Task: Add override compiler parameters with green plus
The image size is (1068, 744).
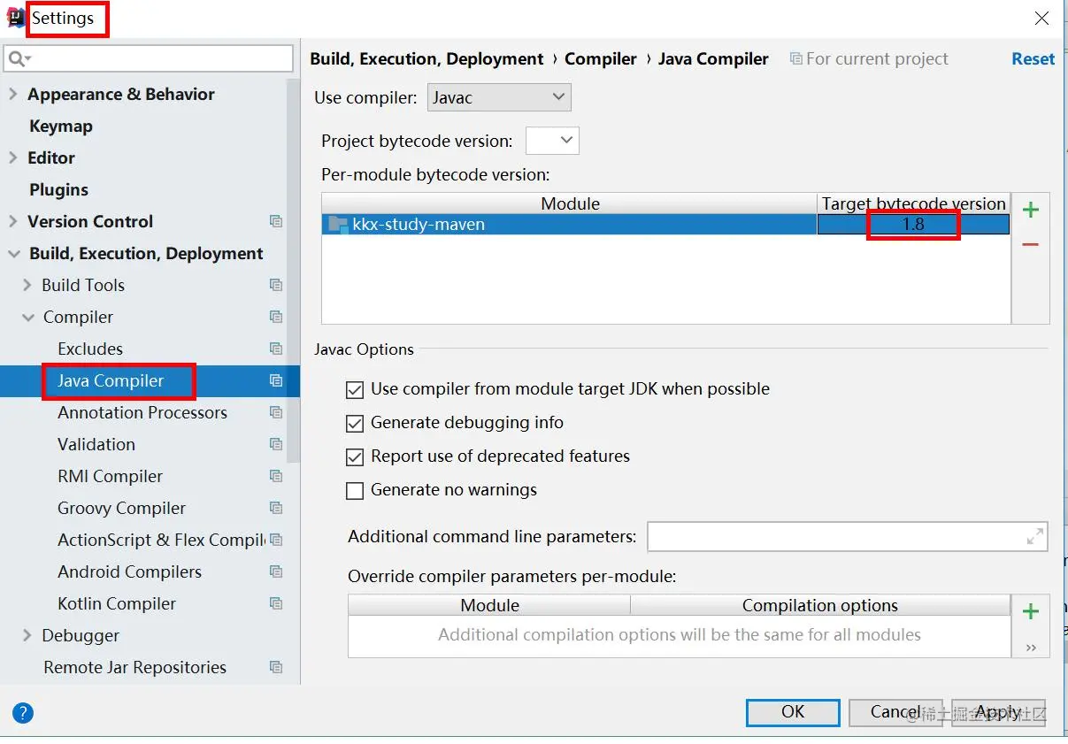Action: pyautogui.click(x=1030, y=611)
